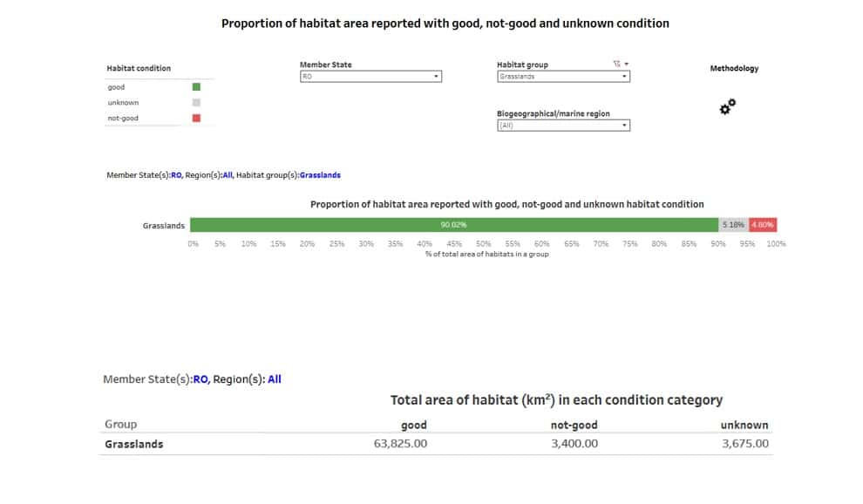Viewport: 863px width, 504px height.
Task: Click the red 'not-good' legend swatch
Action: click(196, 119)
